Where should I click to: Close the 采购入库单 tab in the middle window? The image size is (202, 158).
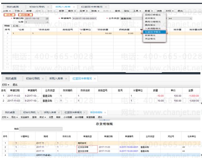click(66, 79)
